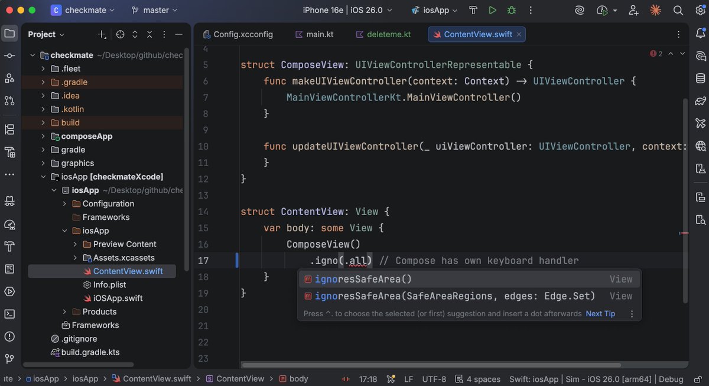Click the ContentView struct breadcrumb
The height and width of the screenshot is (386, 709).
coord(235,379)
